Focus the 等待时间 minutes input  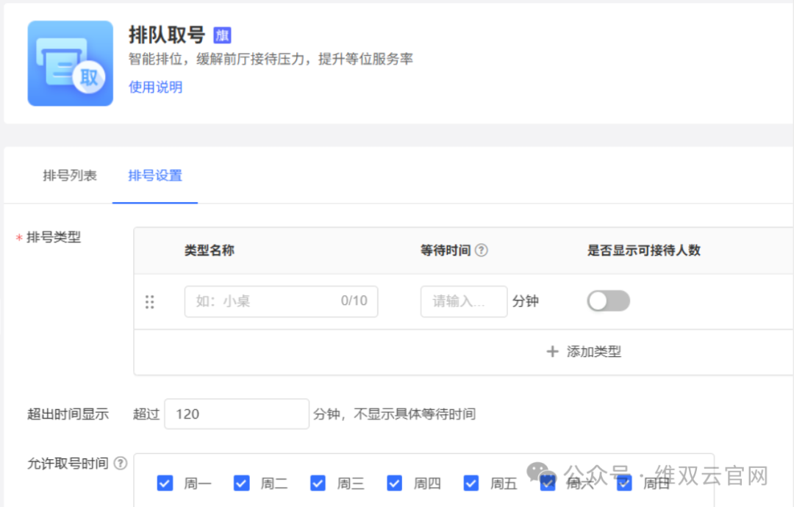point(463,301)
